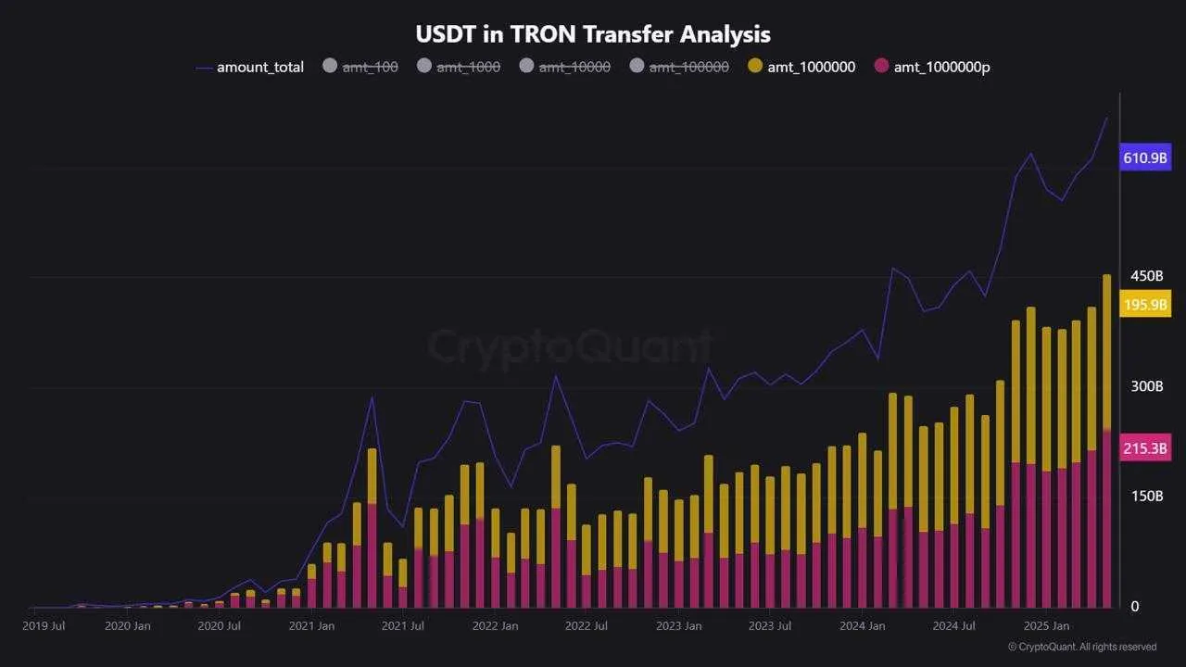Screen dimensions: 1186x667
Task: Click the amt_10000 legend circle icon
Action: [527, 66]
